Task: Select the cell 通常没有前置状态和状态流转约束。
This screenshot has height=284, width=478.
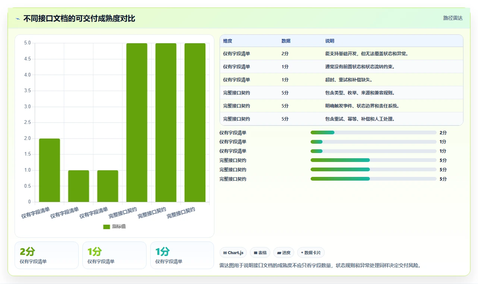Action: click(360, 67)
